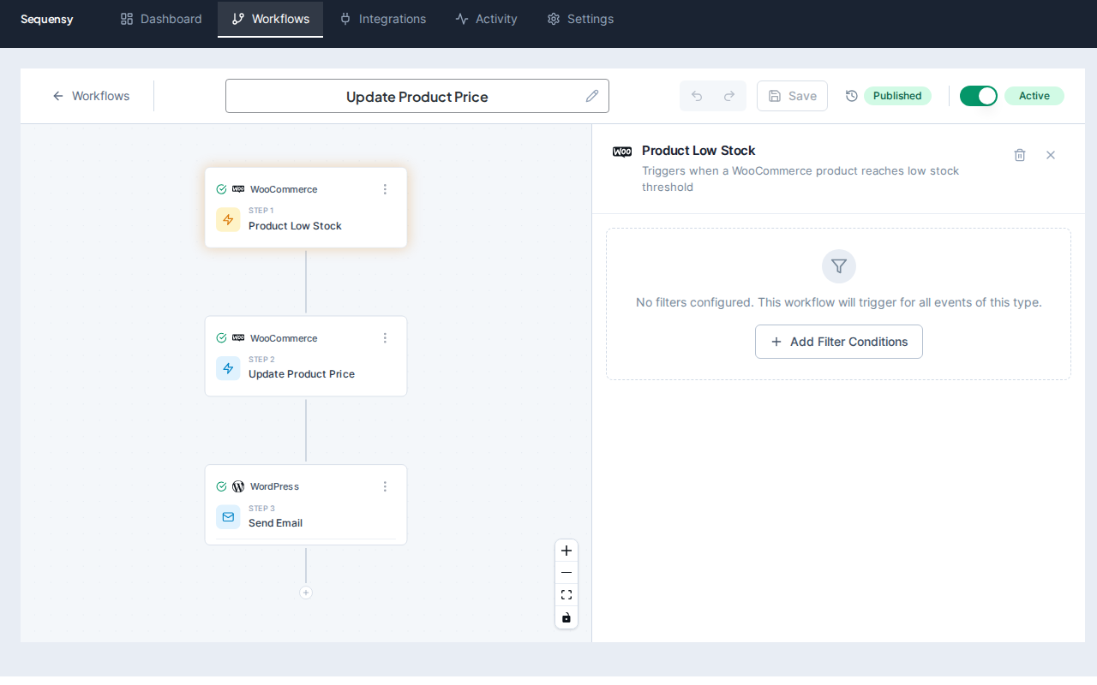The height and width of the screenshot is (685, 1097).
Task: Toggle the workflow Active switch
Action: pos(978,96)
